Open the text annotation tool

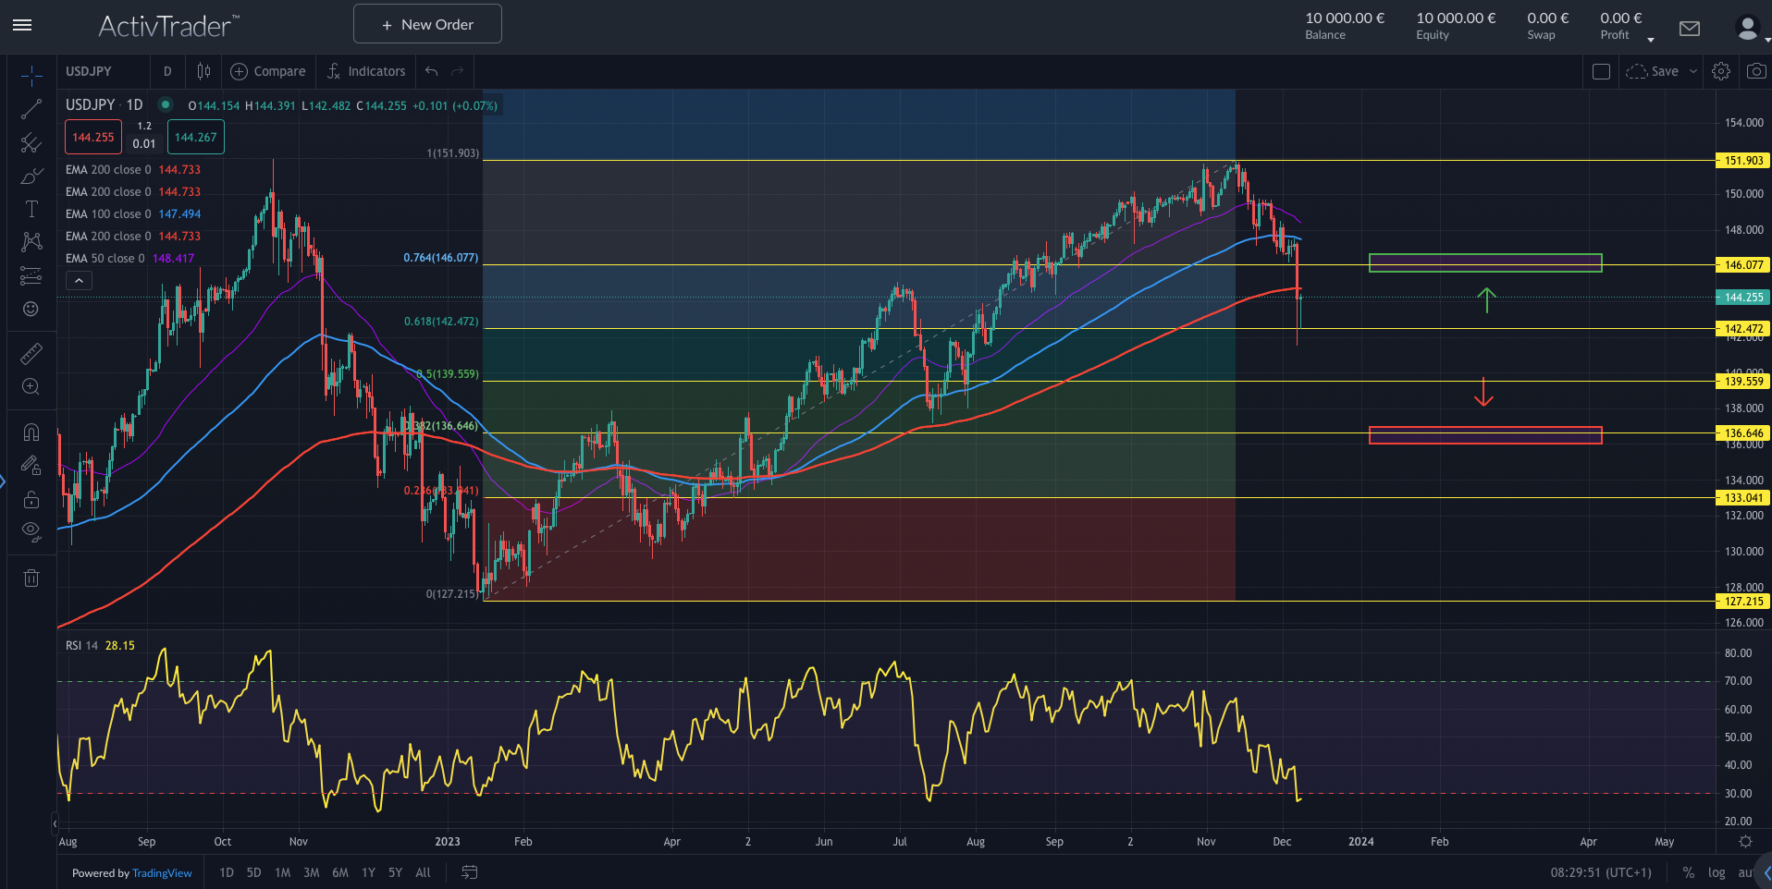31,209
